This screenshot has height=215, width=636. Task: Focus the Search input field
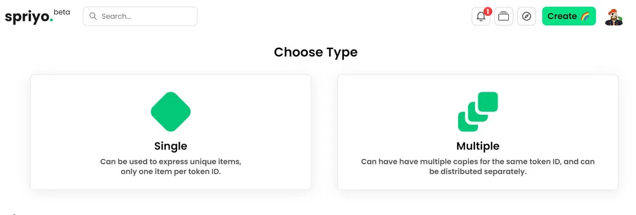click(140, 16)
